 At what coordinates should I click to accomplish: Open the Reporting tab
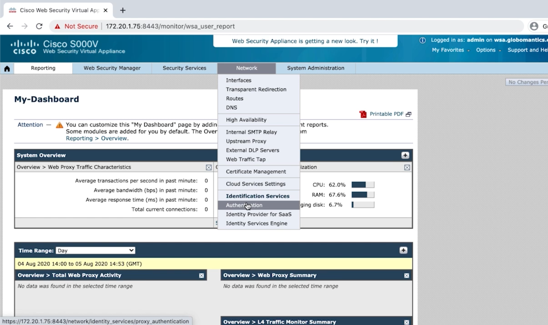[x=43, y=68]
